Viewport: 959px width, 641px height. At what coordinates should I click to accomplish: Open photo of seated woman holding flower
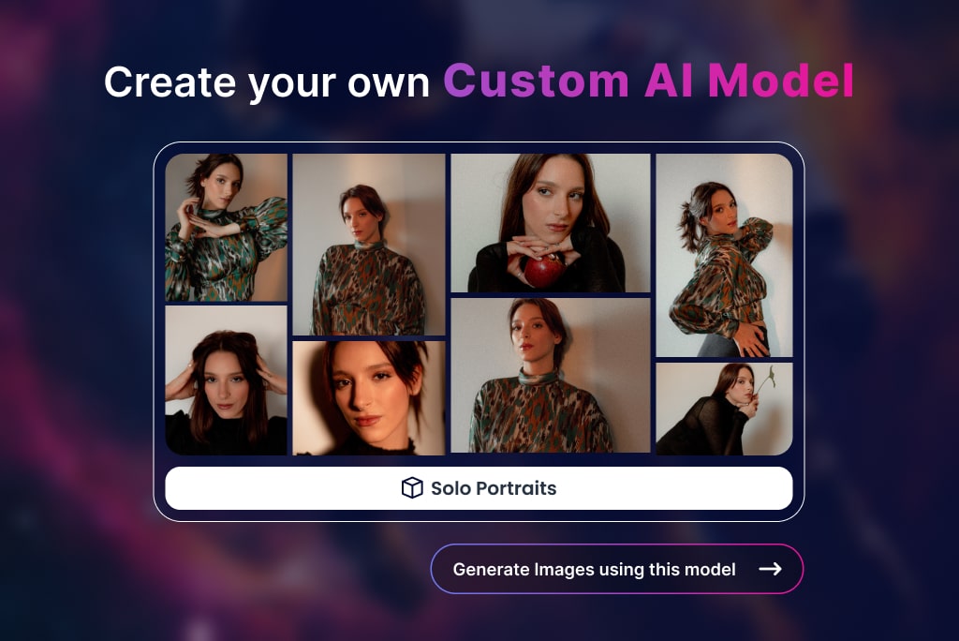point(723,409)
